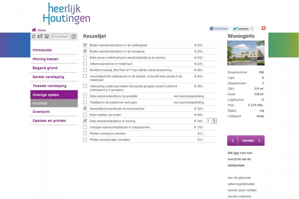
Task: Check Verlagen wandcontactdozen in slaapkamers
Action: [x=85, y=127]
